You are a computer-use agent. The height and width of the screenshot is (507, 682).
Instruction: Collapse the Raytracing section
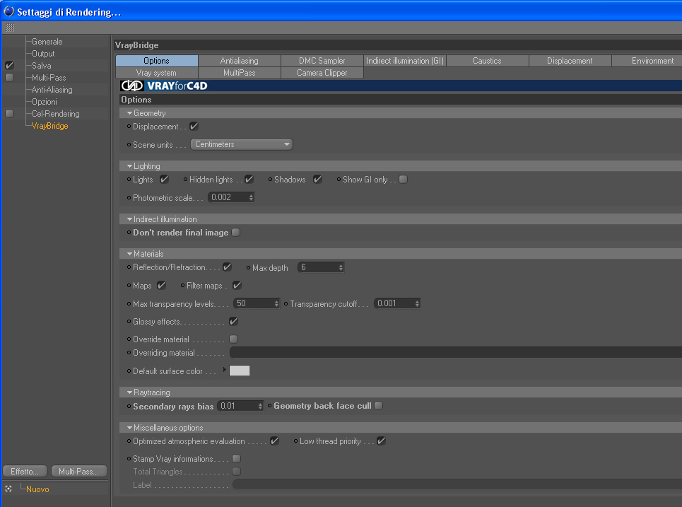129,392
